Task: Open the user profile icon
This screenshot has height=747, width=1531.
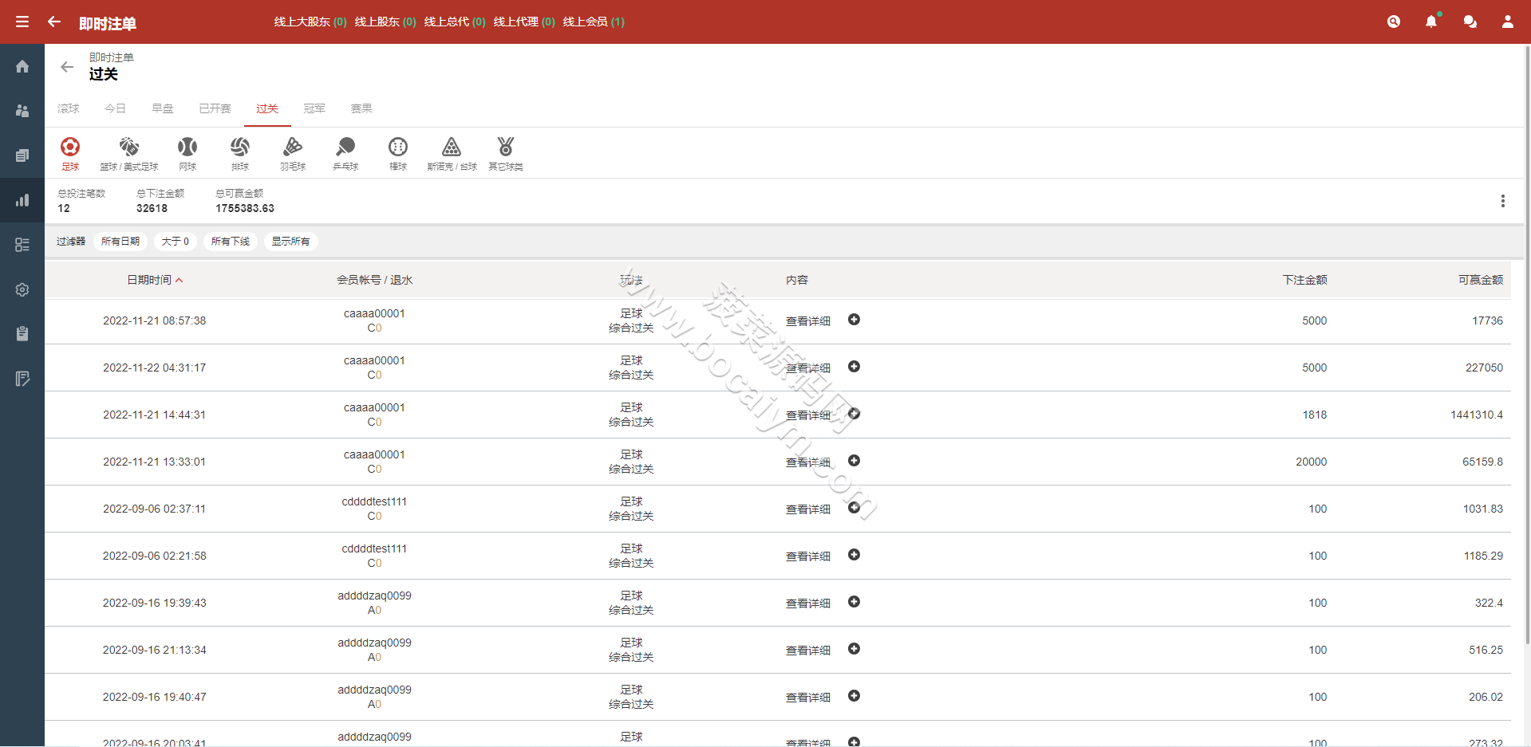Action: pos(1508,22)
